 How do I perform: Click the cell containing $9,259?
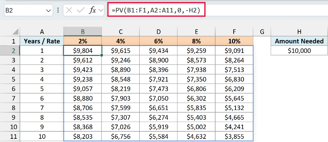coord(197,51)
